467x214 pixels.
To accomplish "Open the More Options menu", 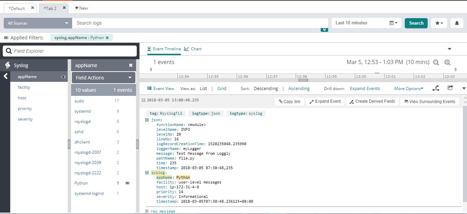I will [409, 89].
